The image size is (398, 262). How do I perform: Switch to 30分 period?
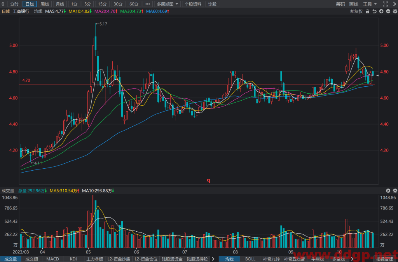pyautogui.click(x=118, y=4)
